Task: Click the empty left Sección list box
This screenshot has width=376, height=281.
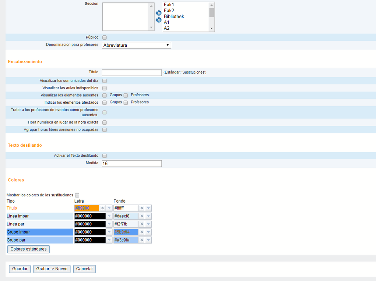Action: (x=126, y=17)
